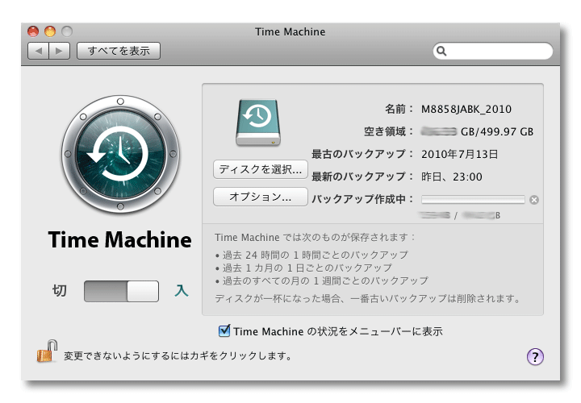Screen dimensions: 581x403
Task: Open ディスクを選択… disk chooser
Action: click(x=261, y=169)
